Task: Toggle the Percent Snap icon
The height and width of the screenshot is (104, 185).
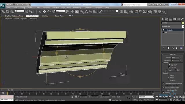Action: [x=90, y=12]
